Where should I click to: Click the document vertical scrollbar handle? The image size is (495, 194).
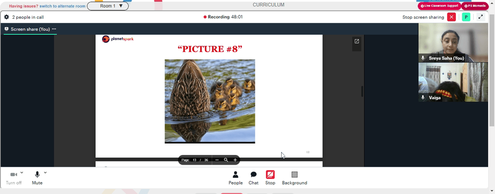362,92
